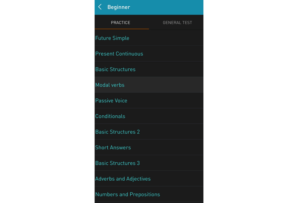
Task: Tap the back arrow icon
Action: (x=100, y=7)
